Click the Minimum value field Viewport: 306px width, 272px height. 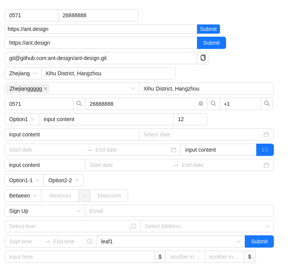[60, 196]
